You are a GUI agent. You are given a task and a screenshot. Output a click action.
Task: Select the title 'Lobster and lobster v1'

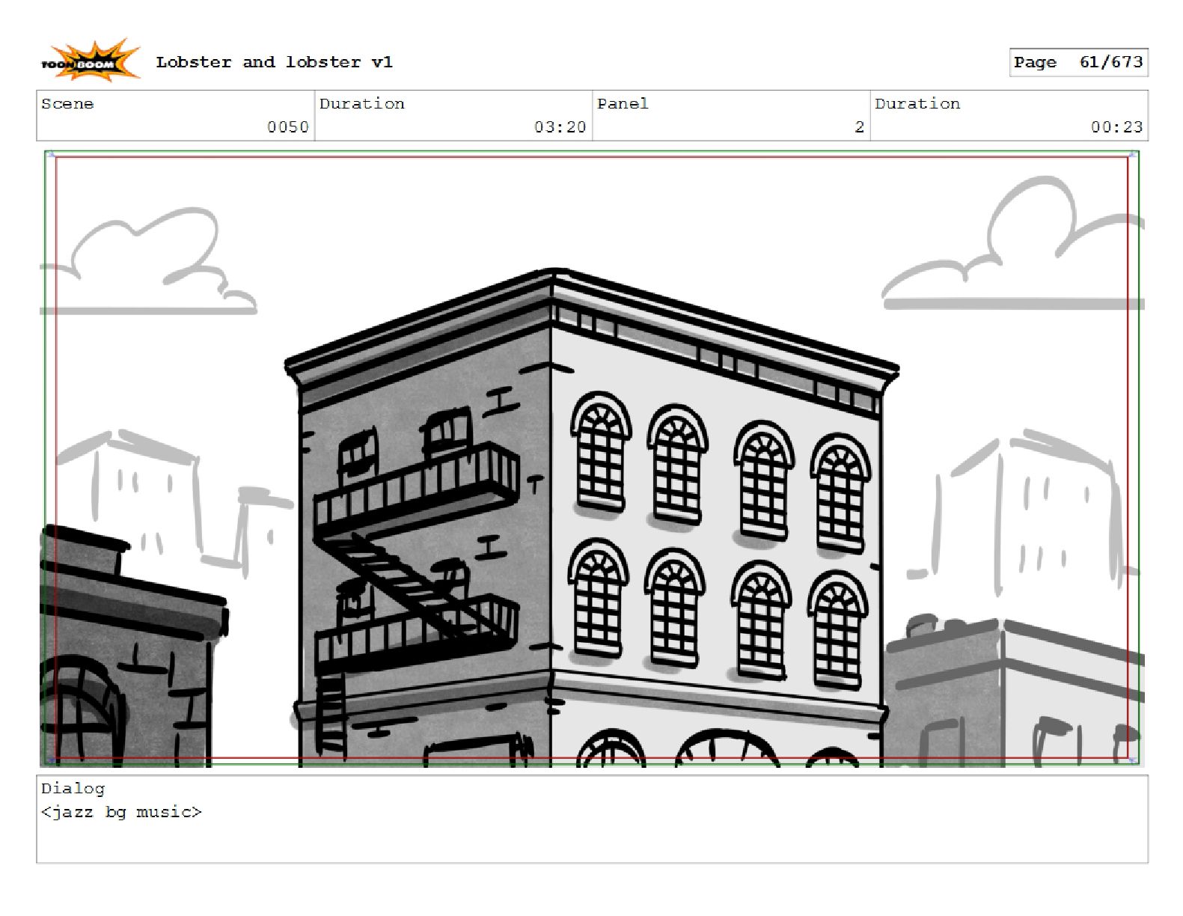click(274, 62)
